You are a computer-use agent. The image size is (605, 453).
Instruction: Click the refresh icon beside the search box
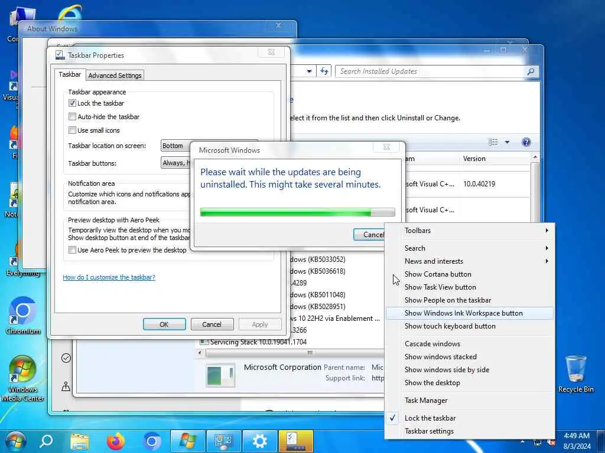pyautogui.click(x=324, y=71)
